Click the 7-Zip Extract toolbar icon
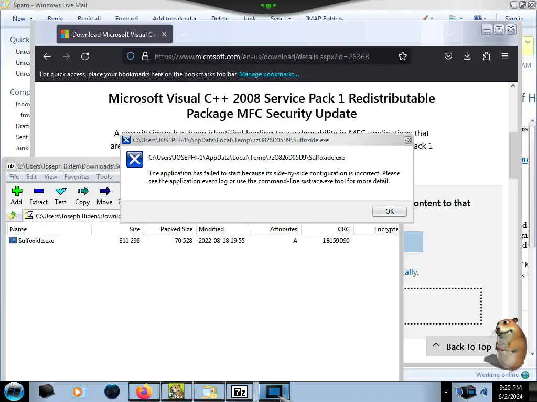Image resolution: width=537 pixels, height=402 pixels. [x=38, y=196]
